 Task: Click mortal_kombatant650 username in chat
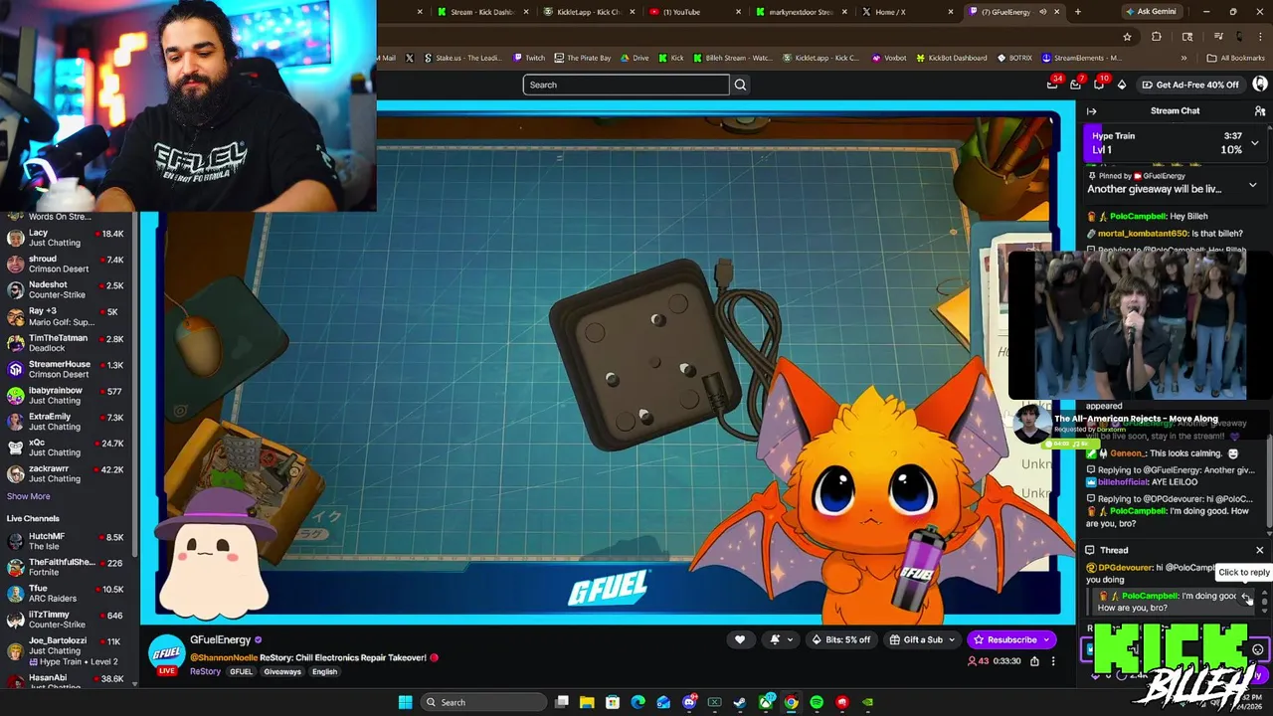click(x=1143, y=234)
